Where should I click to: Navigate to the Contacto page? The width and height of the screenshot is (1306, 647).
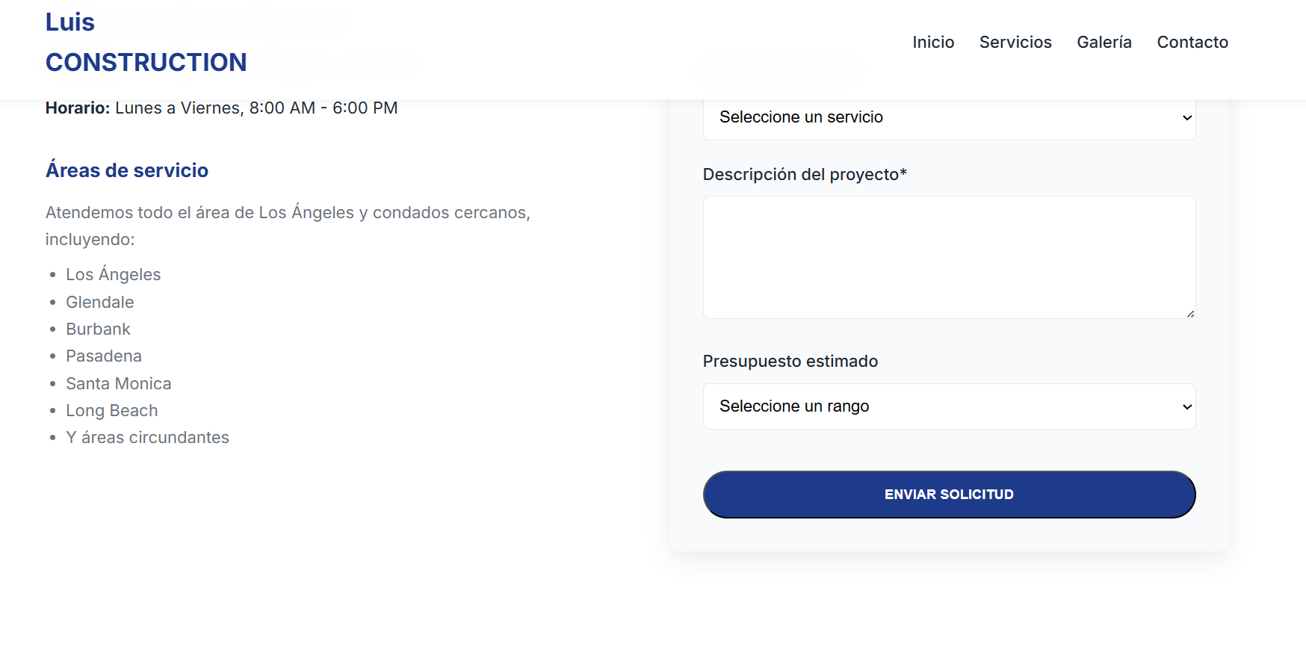1192,43
